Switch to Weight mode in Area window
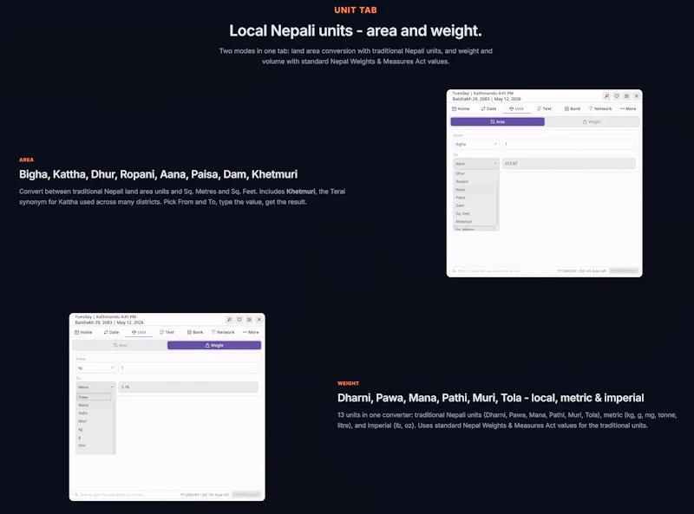Screen dimensions: 694x514 (x=592, y=121)
